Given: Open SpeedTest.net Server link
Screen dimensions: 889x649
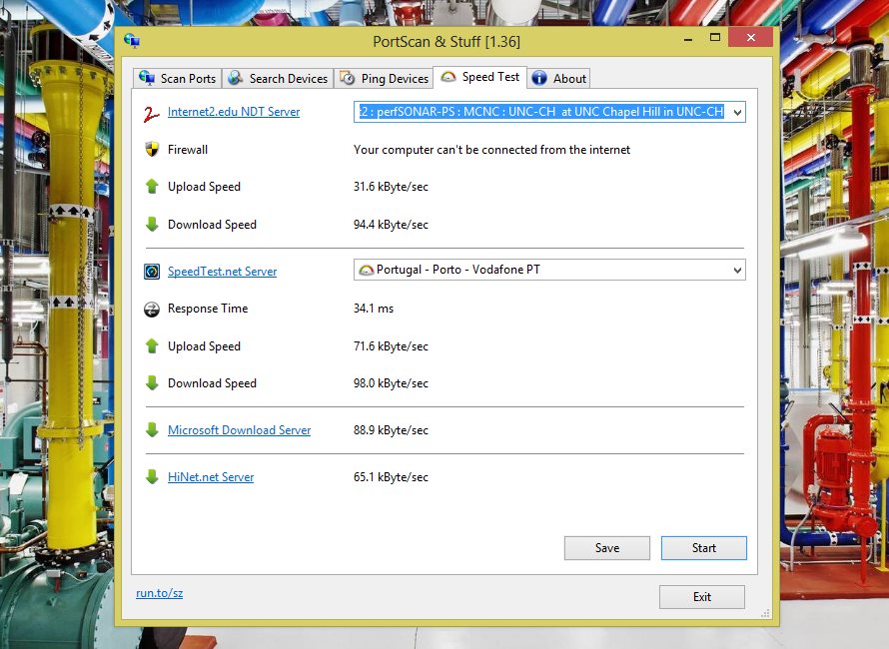Looking at the screenshot, I should coord(222,272).
